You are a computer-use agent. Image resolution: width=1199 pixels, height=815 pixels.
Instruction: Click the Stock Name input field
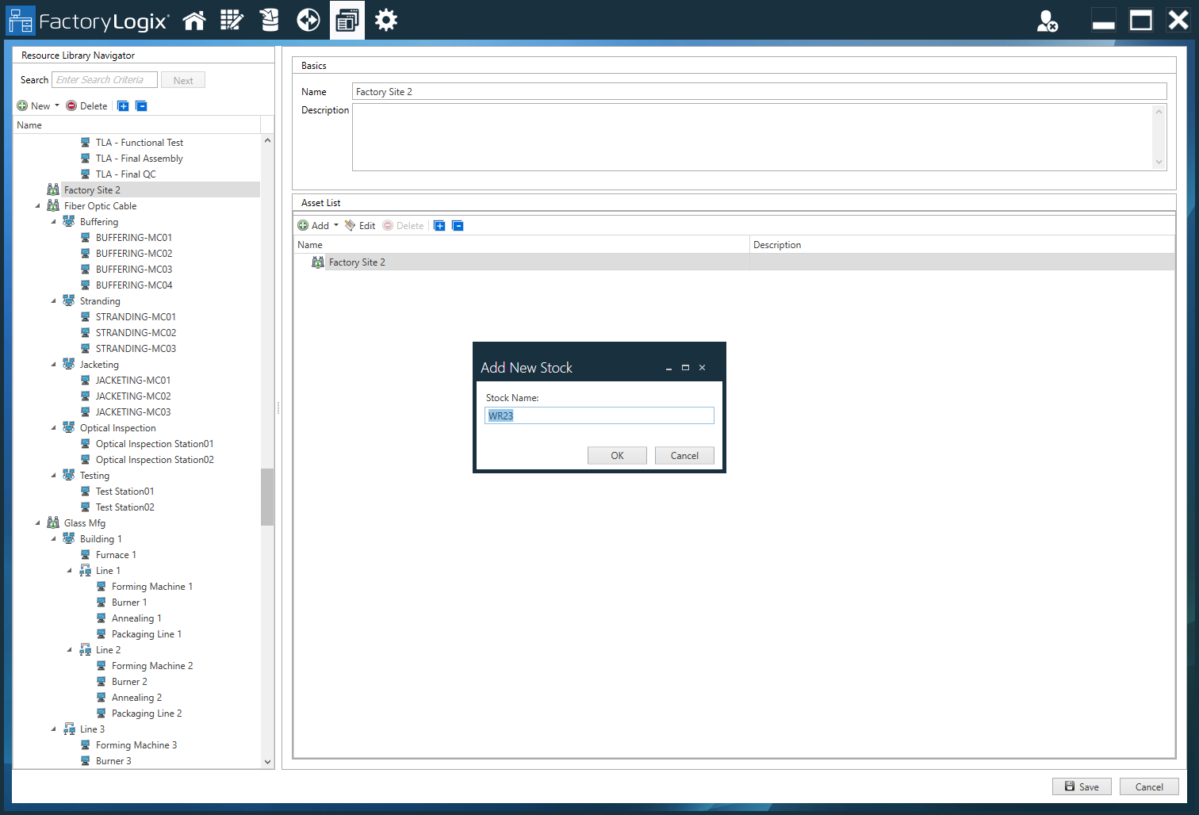(599, 415)
